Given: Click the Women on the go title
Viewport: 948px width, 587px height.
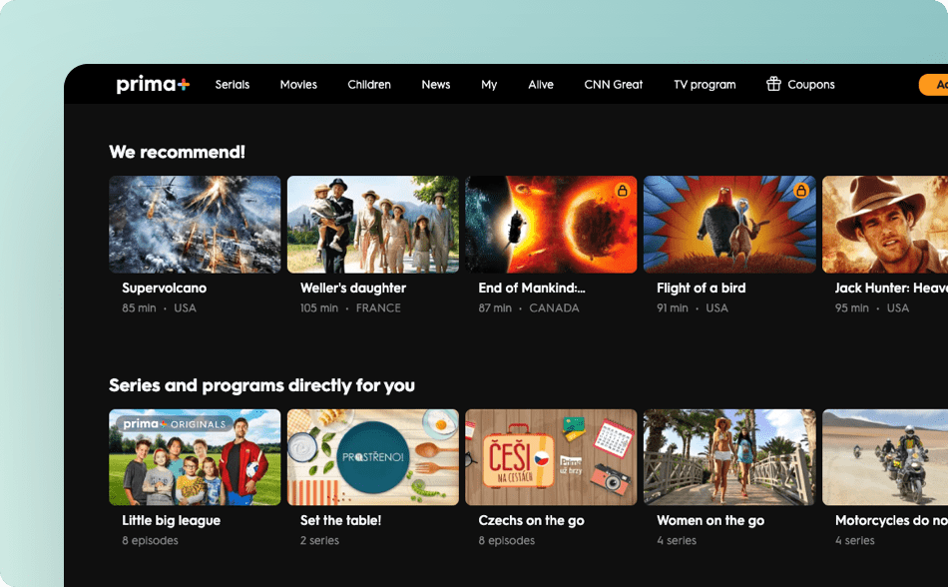Looking at the screenshot, I should pyautogui.click(x=711, y=520).
